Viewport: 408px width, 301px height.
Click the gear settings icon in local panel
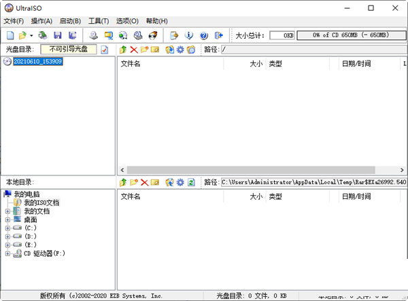click(x=180, y=182)
